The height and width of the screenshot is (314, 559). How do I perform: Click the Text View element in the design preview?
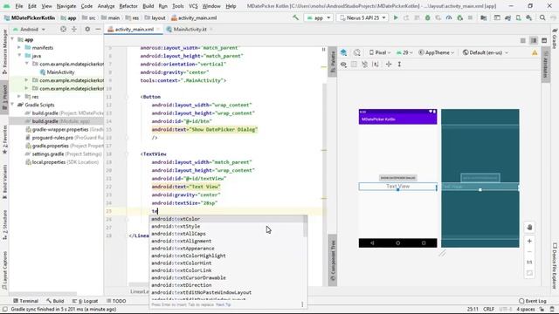pyautogui.click(x=398, y=186)
